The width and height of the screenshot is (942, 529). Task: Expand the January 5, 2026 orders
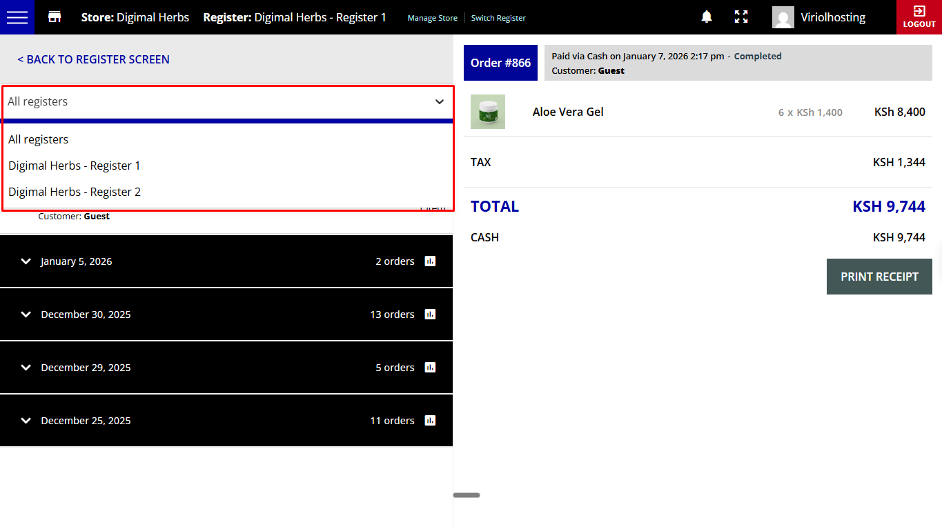(26, 261)
